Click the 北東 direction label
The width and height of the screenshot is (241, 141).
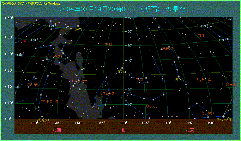(189, 130)
